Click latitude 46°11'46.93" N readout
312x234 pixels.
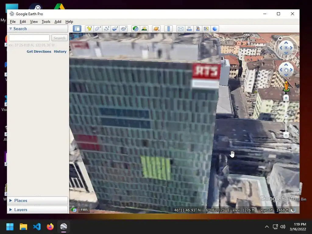pos(187,210)
